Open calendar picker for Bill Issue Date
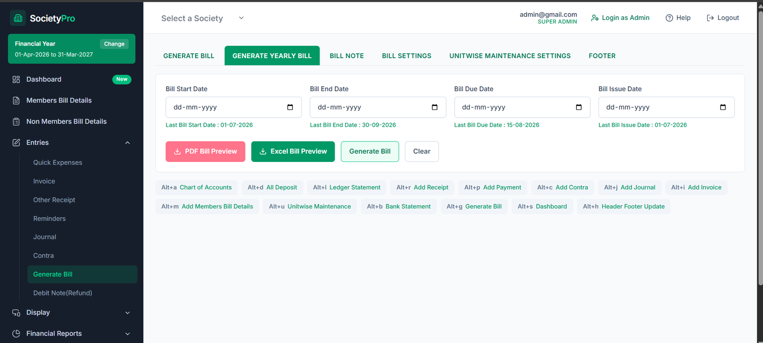 tap(723, 107)
